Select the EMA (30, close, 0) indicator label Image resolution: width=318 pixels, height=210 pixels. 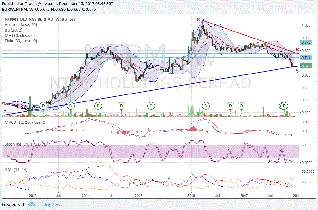click(x=21, y=41)
